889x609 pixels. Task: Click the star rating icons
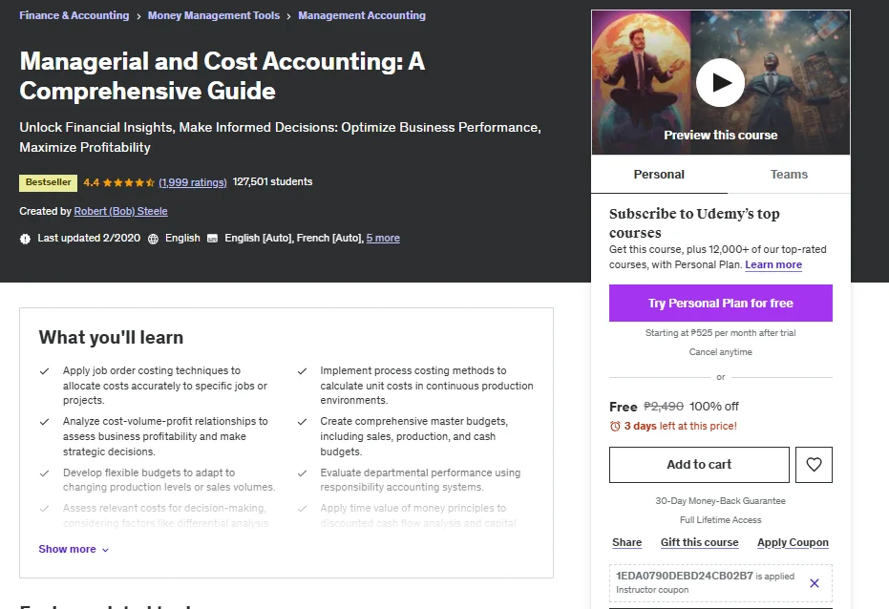(129, 182)
